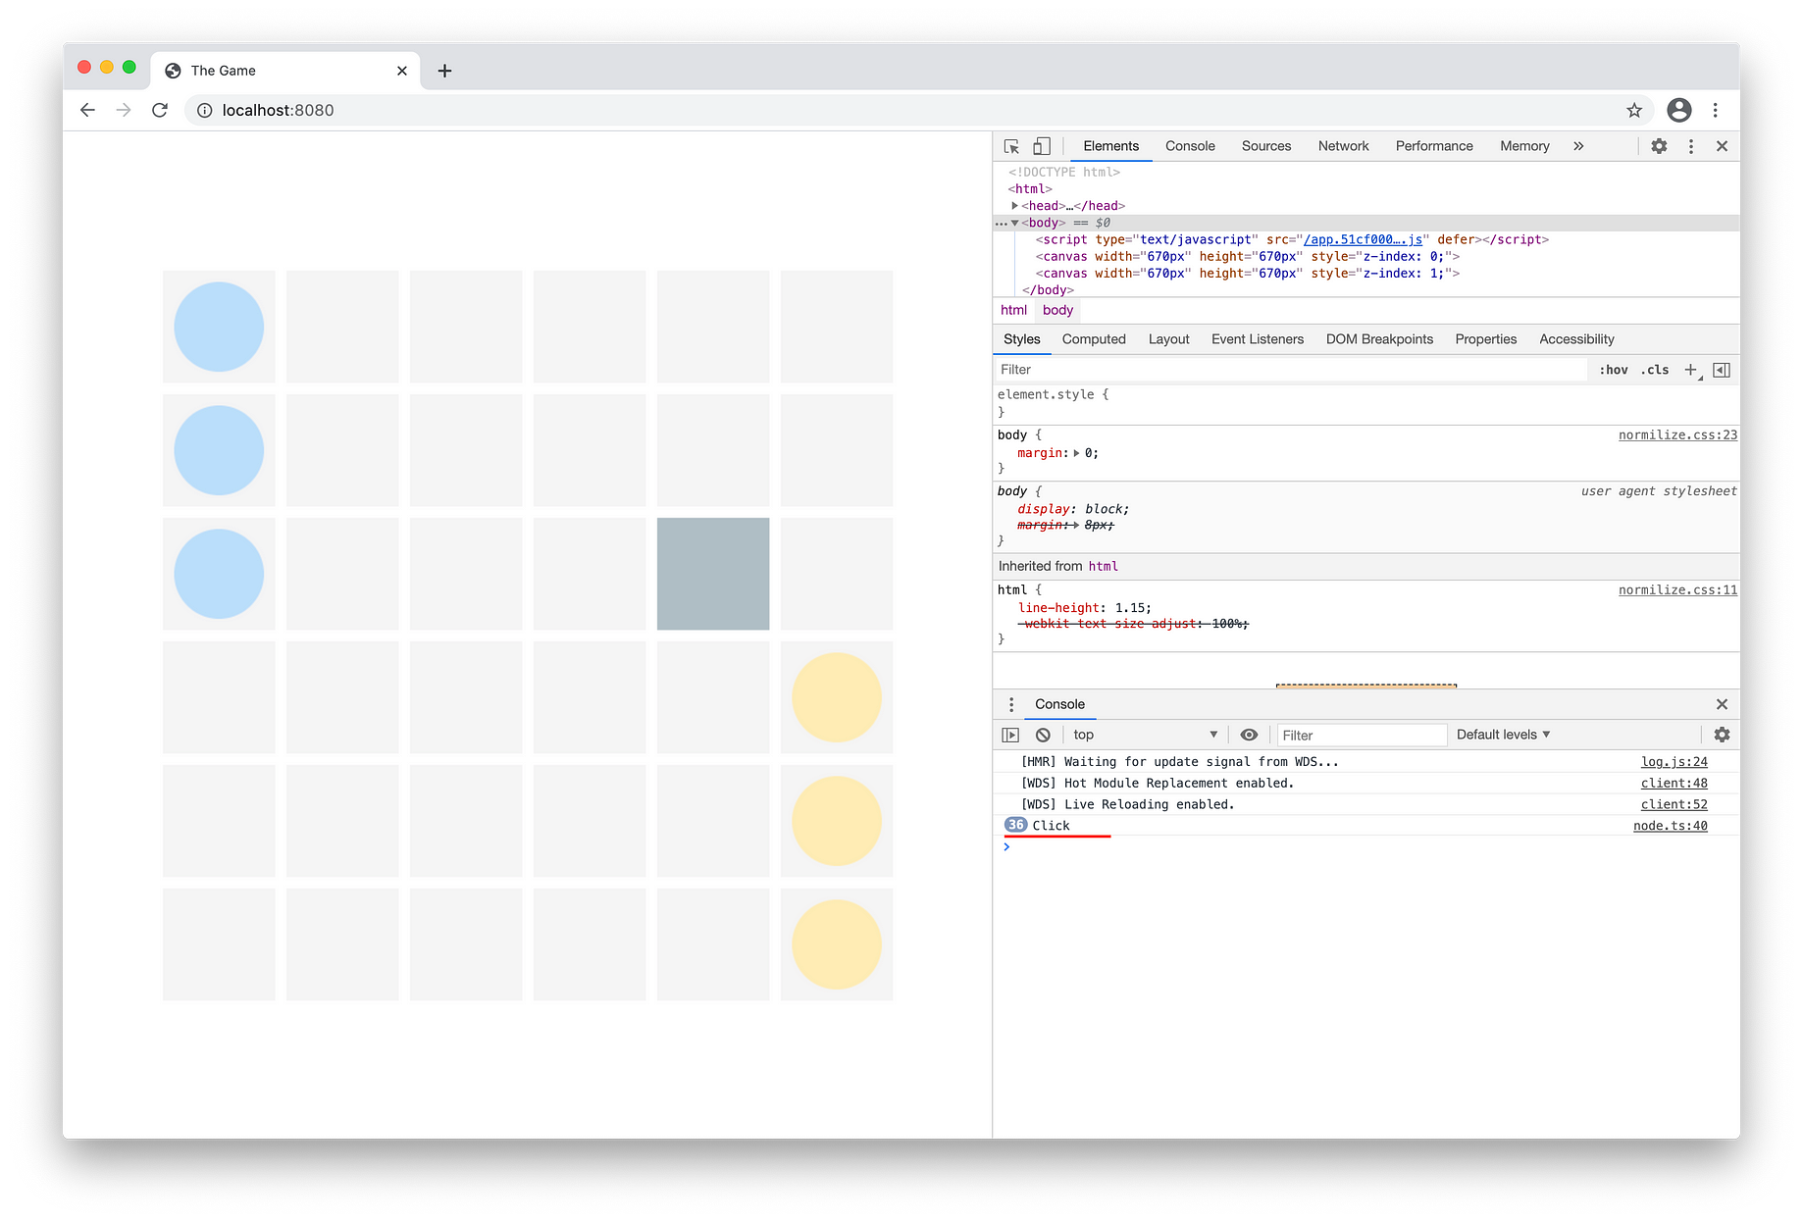The height and width of the screenshot is (1222, 1803).
Task: Close The Game tab
Action: click(x=402, y=71)
